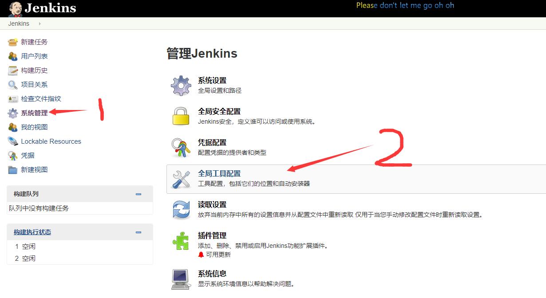Click the 系统设置 gear icon
This screenshot has height=298, width=546.
tap(181, 85)
